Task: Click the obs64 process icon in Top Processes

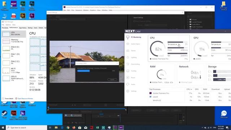Action: click(x=151, y=97)
